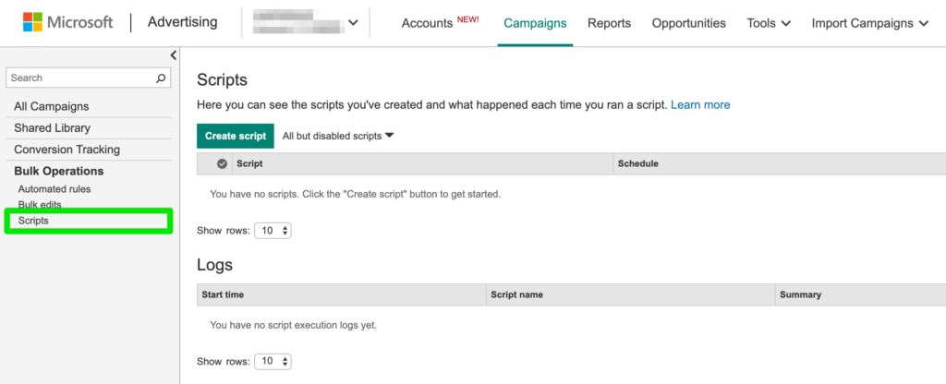Image resolution: width=946 pixels, height=384 pixels.
Task: Click the Start time column header
Action: pyautogui.click(x=342, y=294)
